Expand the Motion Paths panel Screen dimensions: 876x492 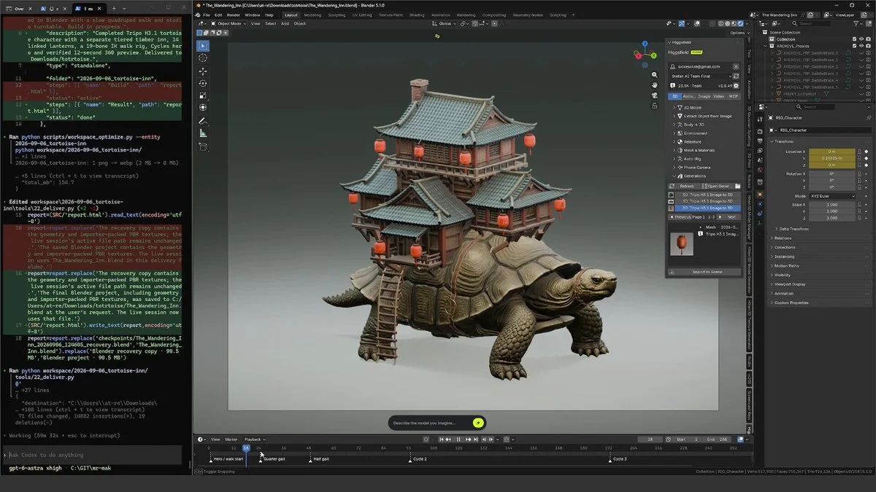(788, 266)
